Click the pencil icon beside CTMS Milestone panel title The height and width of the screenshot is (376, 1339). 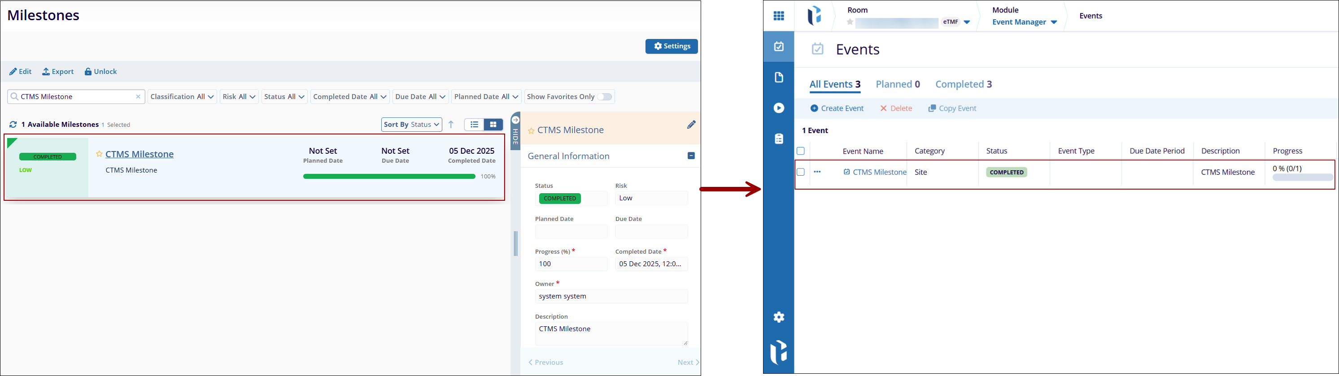(x=691, y=125)
